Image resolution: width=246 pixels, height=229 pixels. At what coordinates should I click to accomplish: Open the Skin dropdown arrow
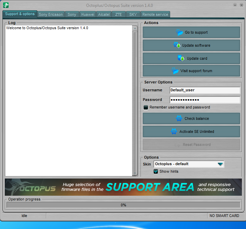click(220, 164)
